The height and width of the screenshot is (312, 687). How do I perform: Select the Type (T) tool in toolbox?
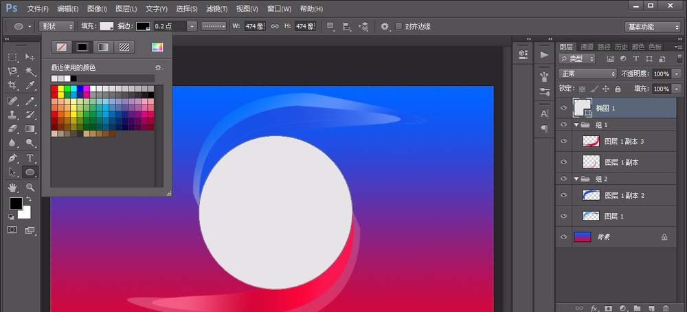30,158
